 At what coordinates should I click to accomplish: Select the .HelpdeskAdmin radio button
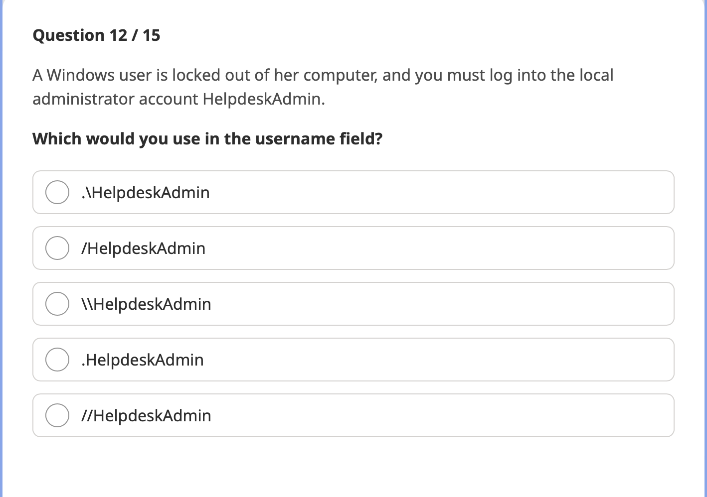(x=57, y=360)
